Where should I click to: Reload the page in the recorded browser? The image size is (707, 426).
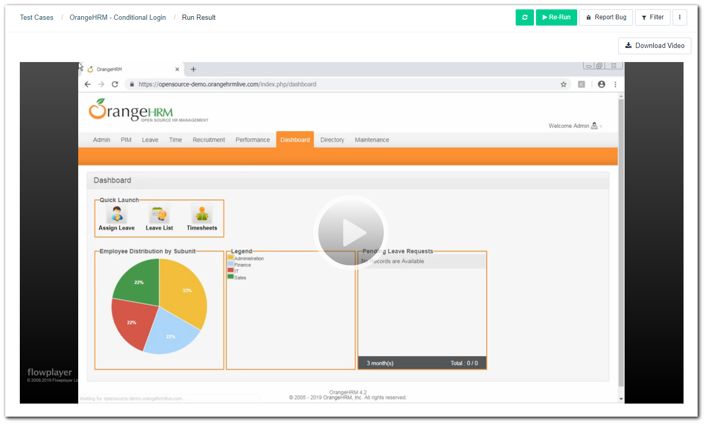click(115, 84)
